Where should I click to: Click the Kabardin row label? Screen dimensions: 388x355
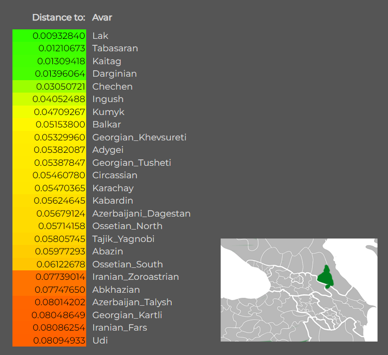point(113,201)
